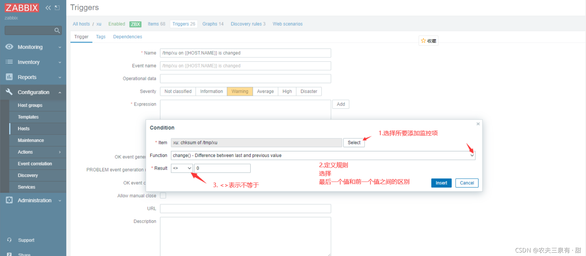586x256 pixels.
Task: Expand the Administration menu chevron
Action: (x=60, y=201)
